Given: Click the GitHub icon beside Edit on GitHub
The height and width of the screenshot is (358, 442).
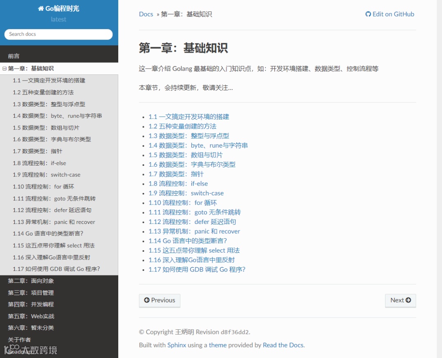Looking at the screenshot, I should 368,14.
